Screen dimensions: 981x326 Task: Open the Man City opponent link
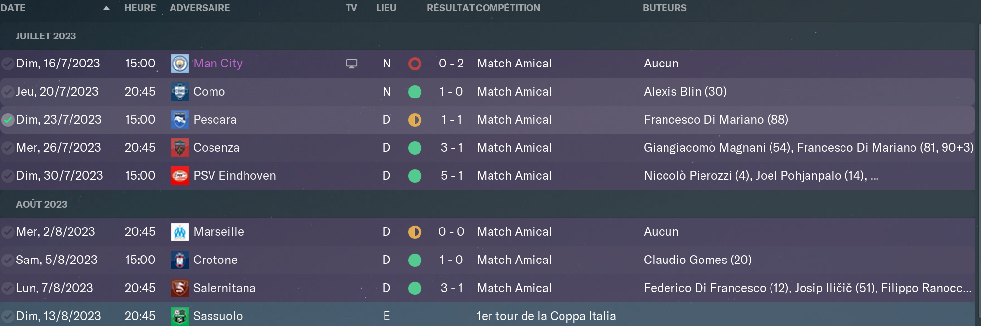(218, 64)
